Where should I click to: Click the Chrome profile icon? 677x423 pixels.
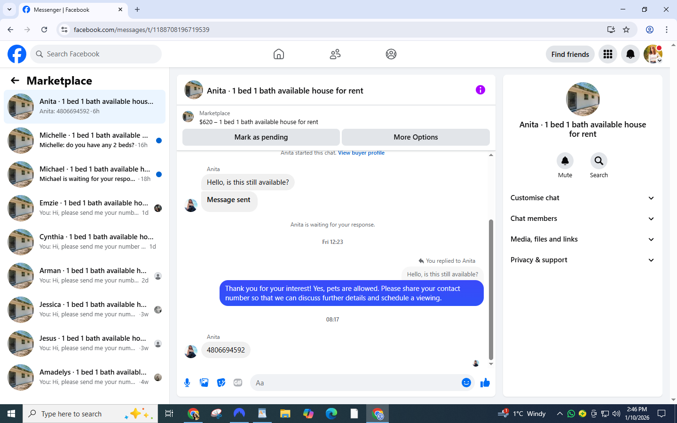650,30
